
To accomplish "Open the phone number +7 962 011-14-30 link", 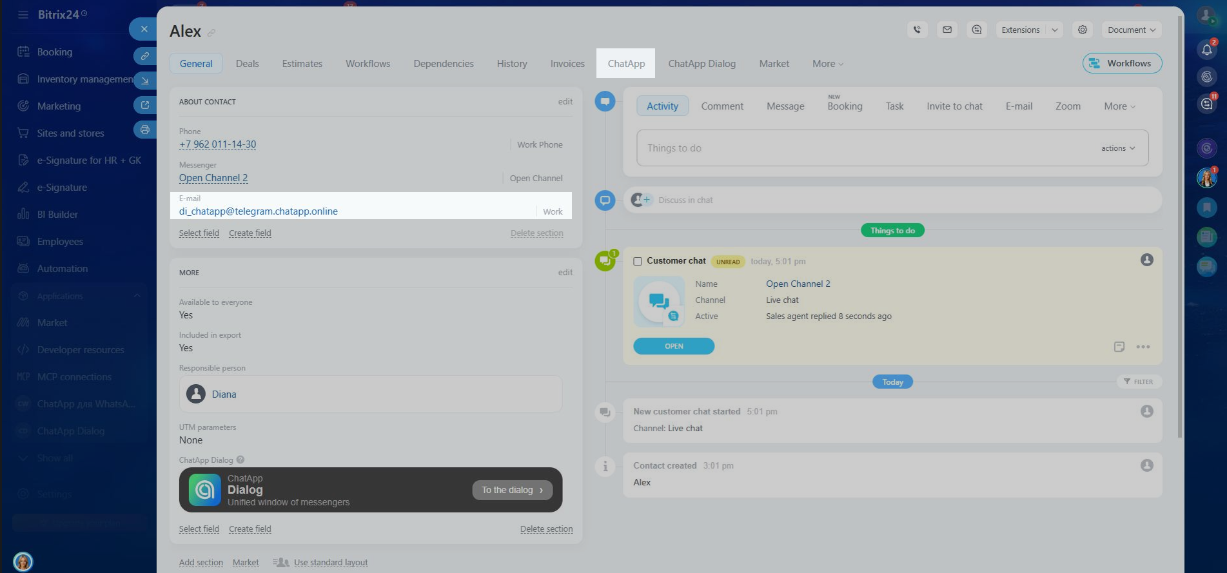I will pos(217,144).
